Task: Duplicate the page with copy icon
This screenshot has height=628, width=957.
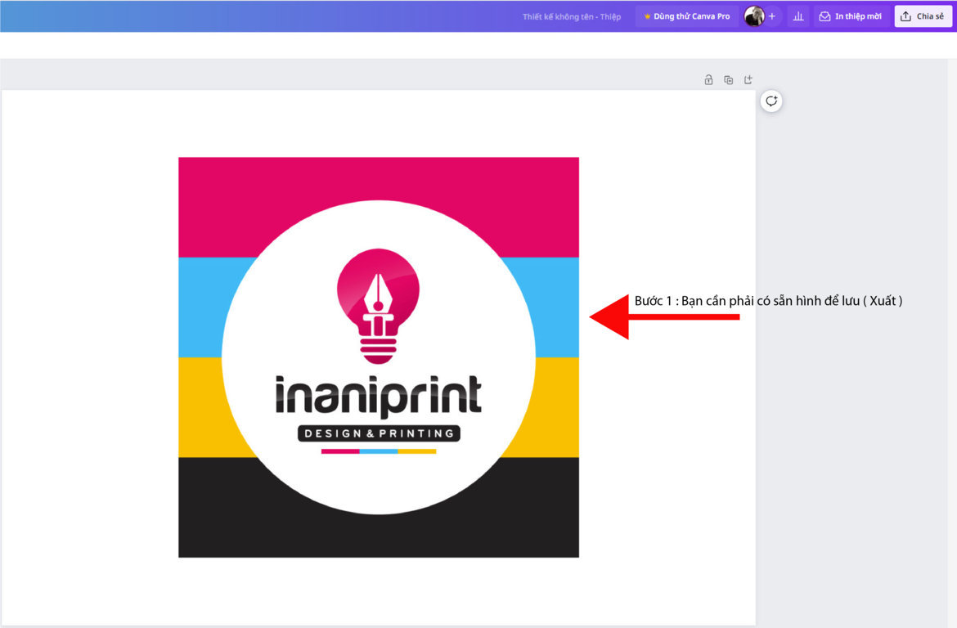Action: [728, 80]
